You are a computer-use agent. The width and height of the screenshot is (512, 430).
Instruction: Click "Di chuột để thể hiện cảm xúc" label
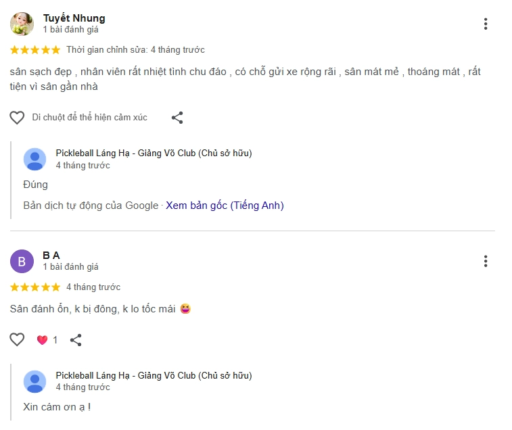pos(89,118)
